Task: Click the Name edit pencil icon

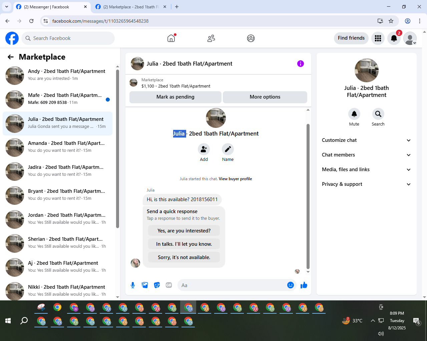Action: click(x=228, y=149)
